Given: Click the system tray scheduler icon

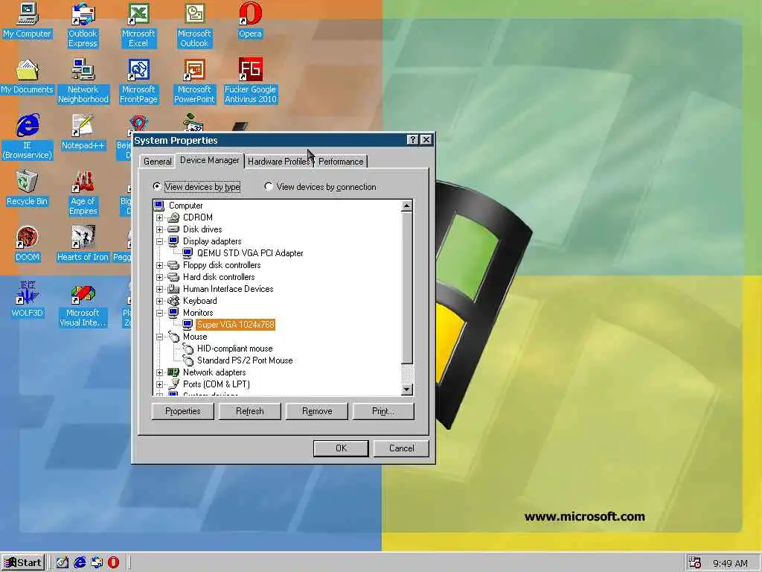Looking at the screenshot, I should click(x=695, y=563).
